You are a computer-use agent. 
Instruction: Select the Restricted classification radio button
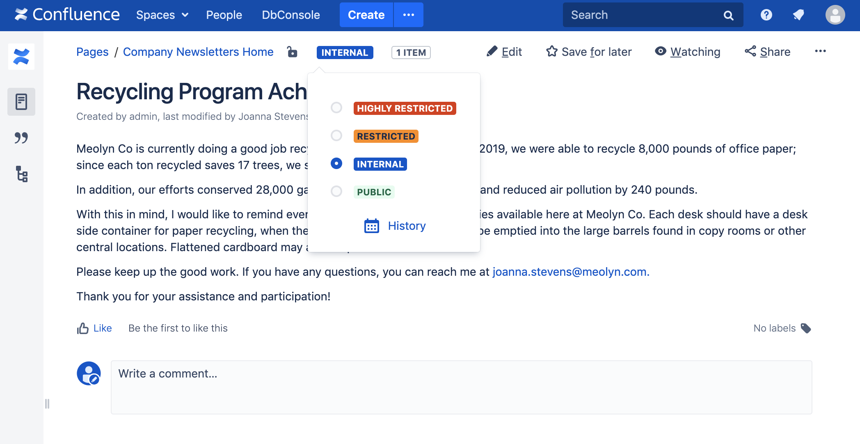click(x=336, y=136)
